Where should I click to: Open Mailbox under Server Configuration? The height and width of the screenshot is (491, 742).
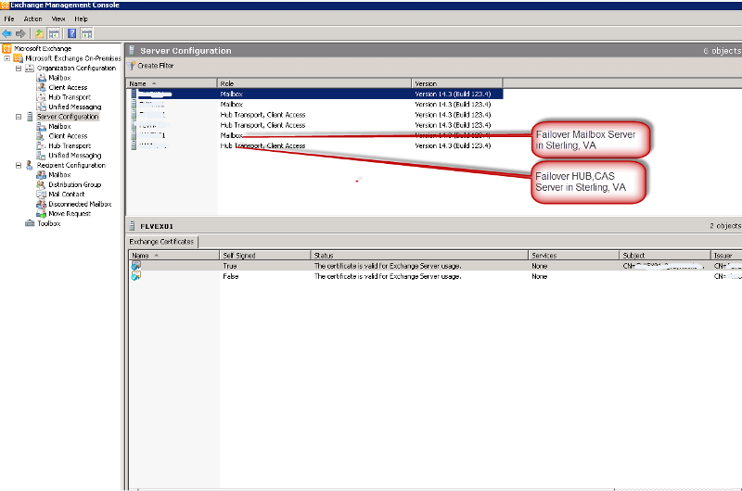[59, 126]
